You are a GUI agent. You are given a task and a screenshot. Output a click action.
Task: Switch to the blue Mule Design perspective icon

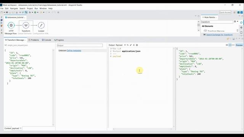coord(241,13)
